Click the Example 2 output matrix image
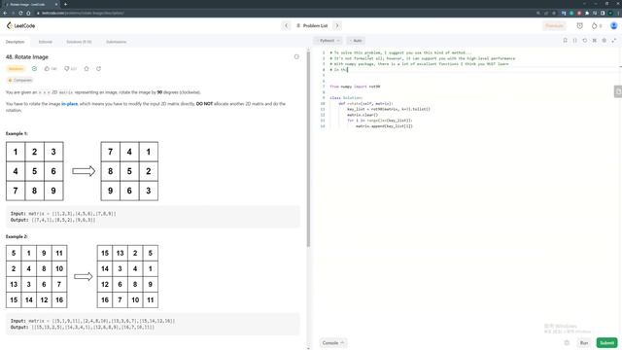The image size is (622, 350). point(127,276)
